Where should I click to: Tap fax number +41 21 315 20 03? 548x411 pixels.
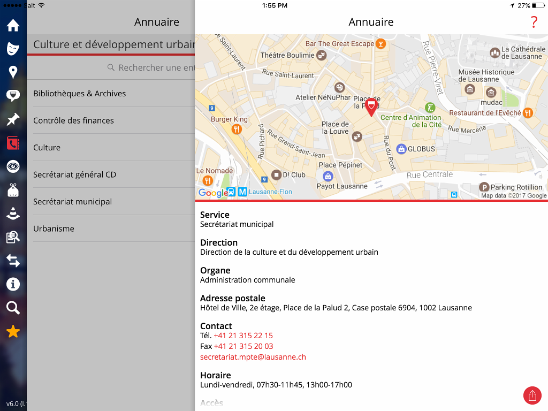tap(243, 346)
